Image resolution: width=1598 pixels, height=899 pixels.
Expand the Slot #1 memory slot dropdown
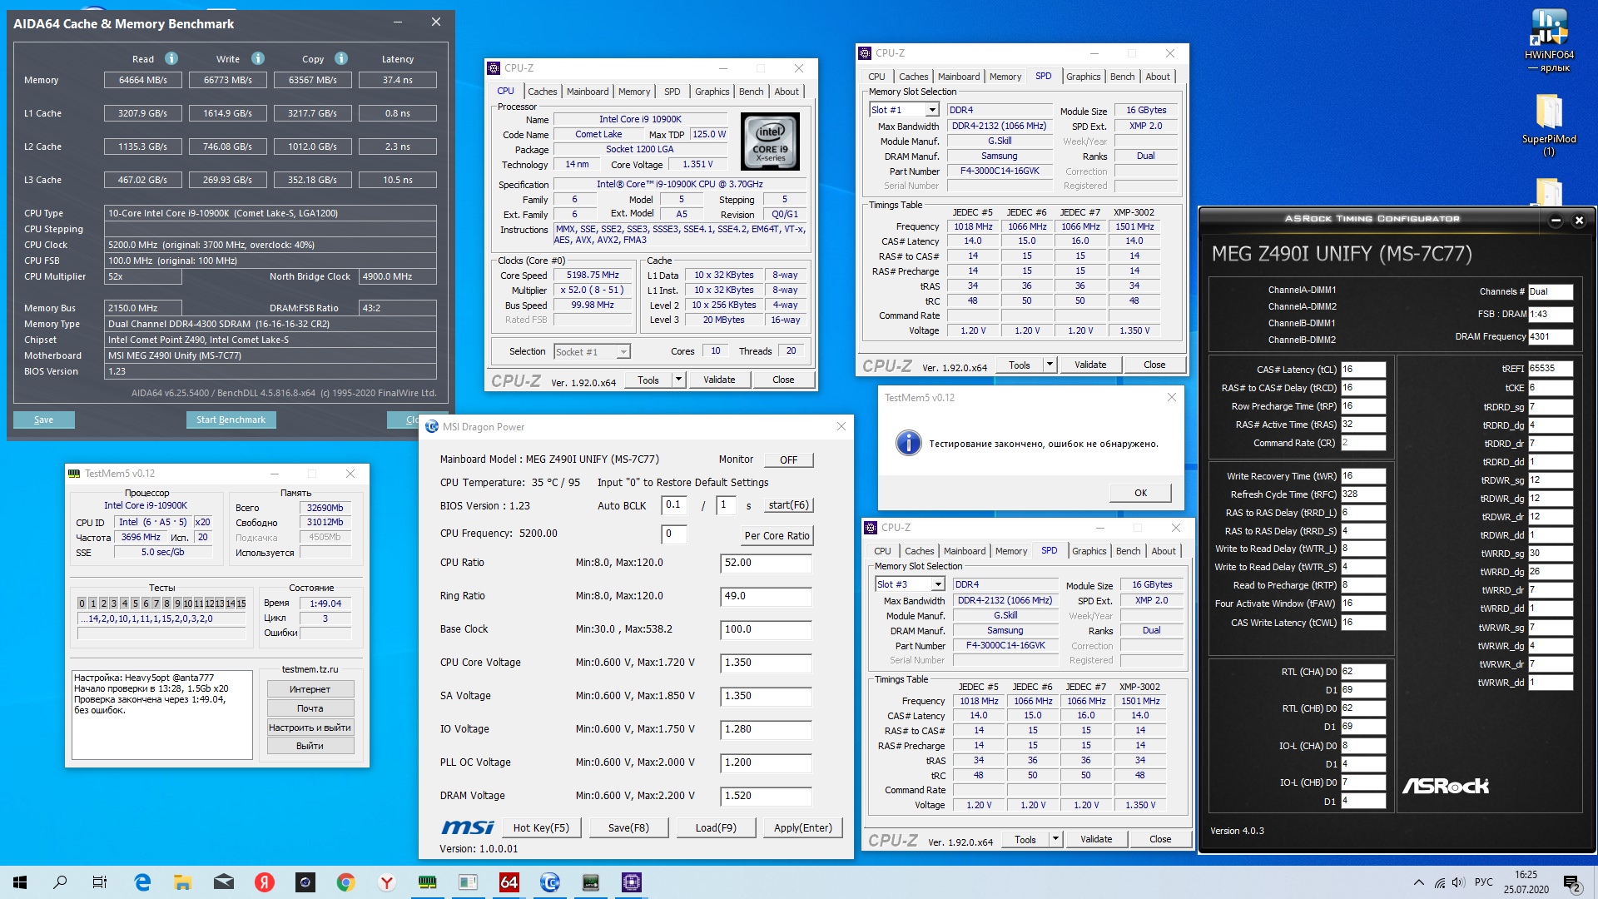point(932,110)
